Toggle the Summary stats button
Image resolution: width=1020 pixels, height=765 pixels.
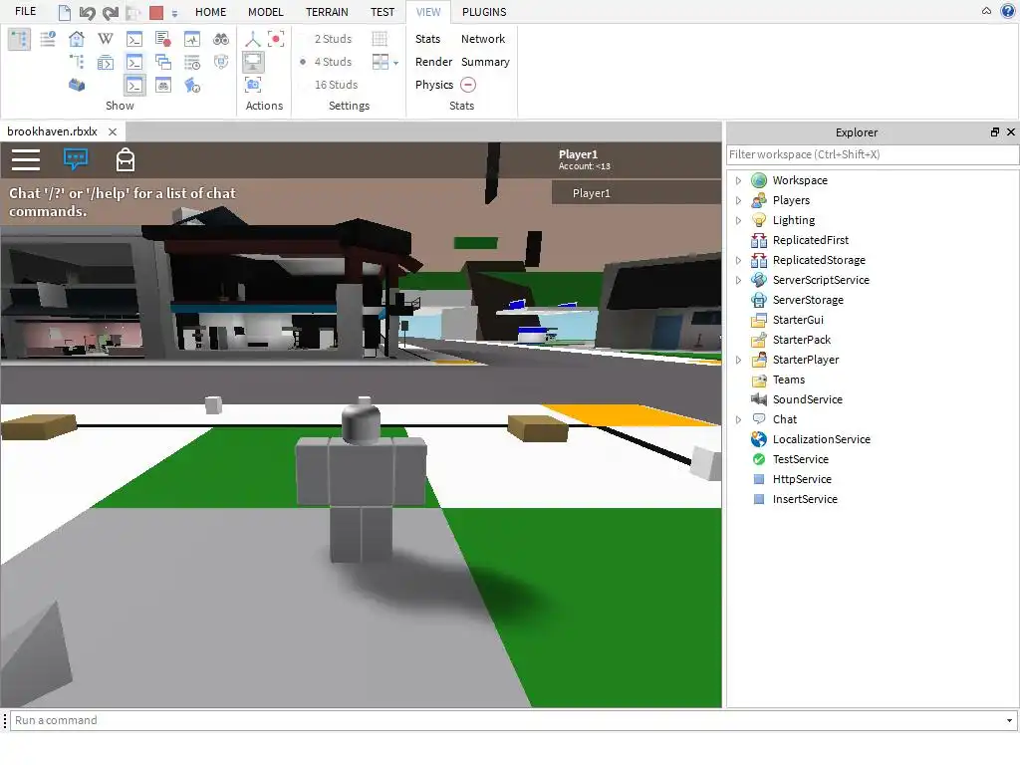click(x=485, y=62)
